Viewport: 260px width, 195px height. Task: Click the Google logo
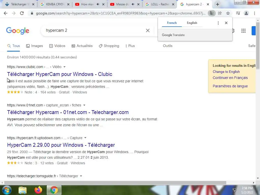coord(18,31)
